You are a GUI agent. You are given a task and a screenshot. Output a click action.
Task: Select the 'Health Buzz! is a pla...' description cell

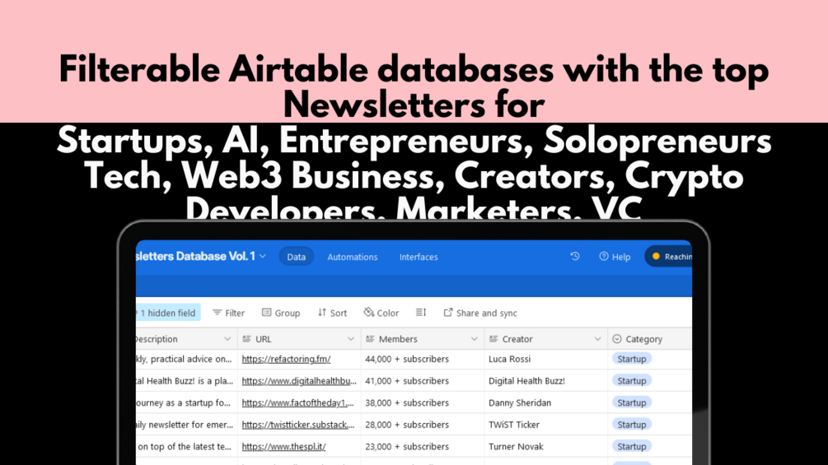186,381
